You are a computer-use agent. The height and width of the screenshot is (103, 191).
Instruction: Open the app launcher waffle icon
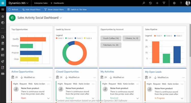coord(3,3)
